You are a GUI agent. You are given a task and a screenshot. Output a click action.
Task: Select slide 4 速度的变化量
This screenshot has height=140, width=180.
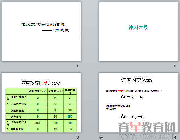coord(139,103)
